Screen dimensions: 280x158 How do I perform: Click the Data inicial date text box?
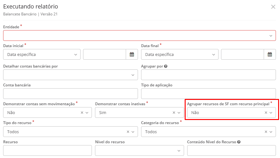(104, 54)
